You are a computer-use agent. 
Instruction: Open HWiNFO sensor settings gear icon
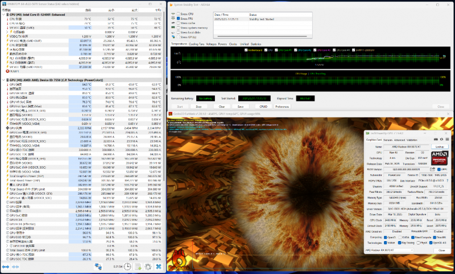(x=148, y=267)
